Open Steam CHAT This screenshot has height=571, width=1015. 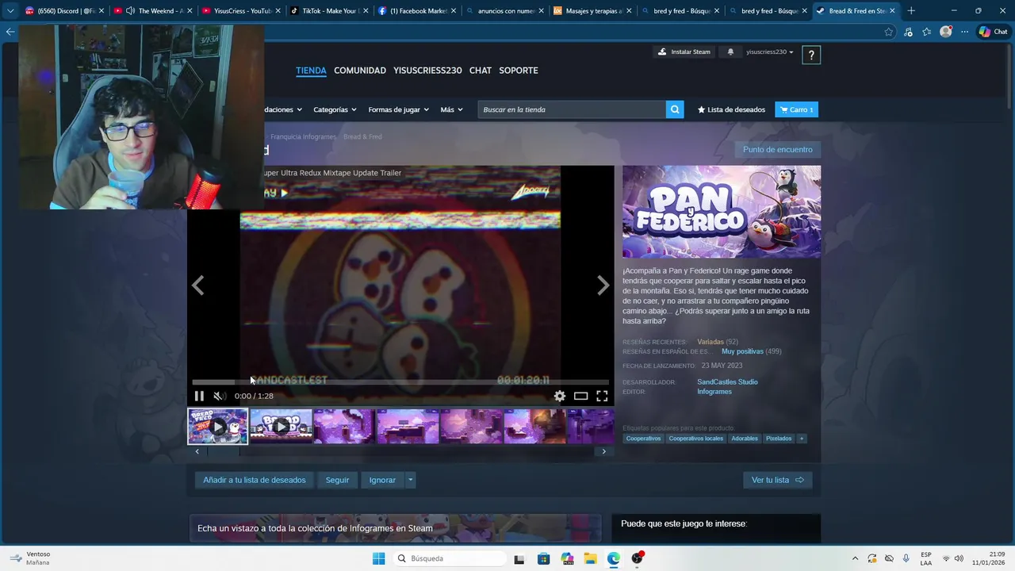pyautogui.click(x=481, y=71)
